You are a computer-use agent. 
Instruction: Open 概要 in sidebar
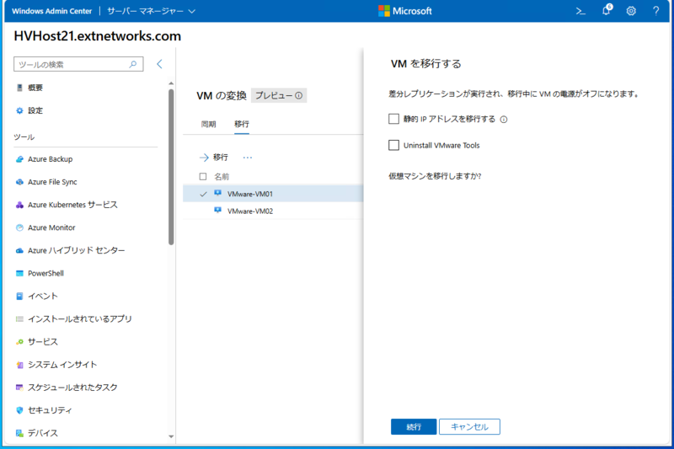[35, 88]
